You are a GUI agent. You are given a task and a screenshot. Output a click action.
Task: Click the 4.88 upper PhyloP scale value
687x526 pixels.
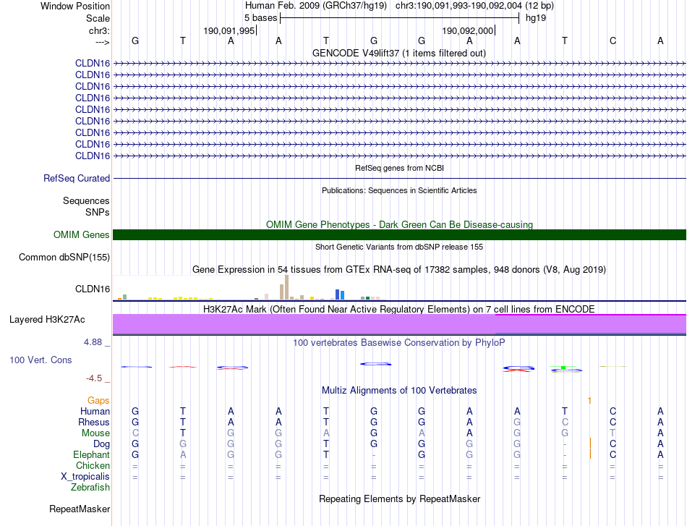tap(93, 342)
